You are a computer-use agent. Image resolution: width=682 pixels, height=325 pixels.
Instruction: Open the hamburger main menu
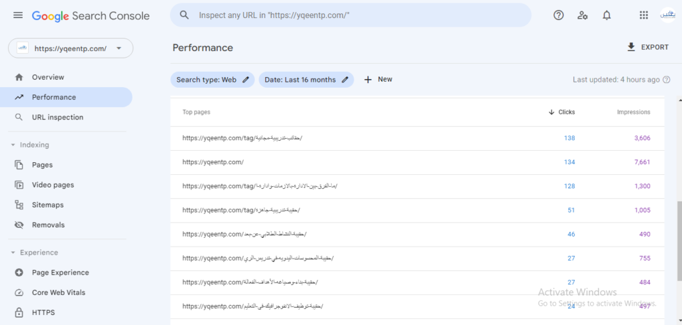click(x=18, y=16)
